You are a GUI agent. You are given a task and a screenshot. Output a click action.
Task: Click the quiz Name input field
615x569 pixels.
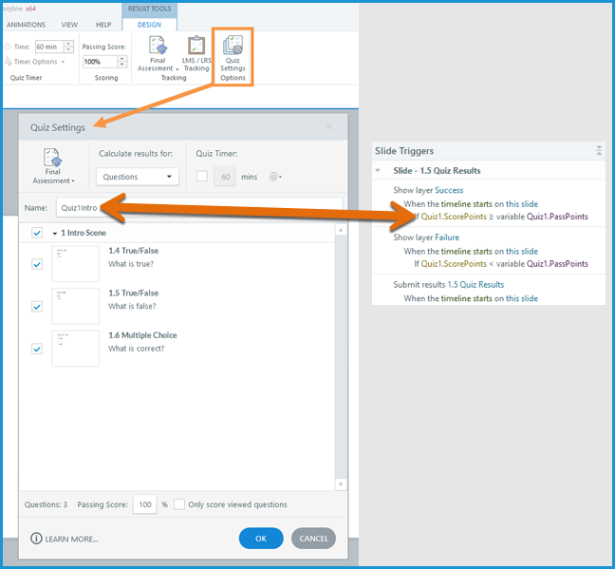197,206
